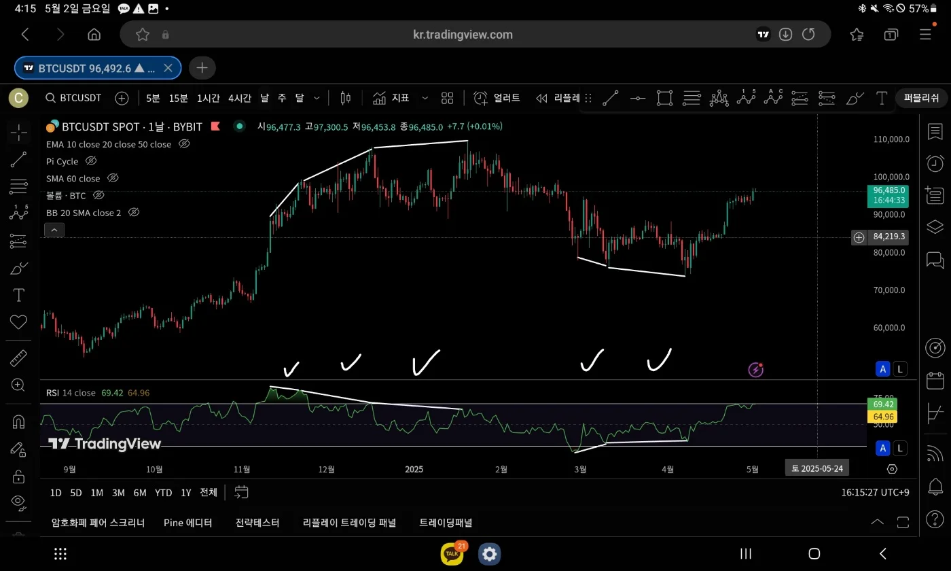Open the watchlist panel in right sidebar
The width and height of the screenshot is (951, 571).
[x=935, y=131]
